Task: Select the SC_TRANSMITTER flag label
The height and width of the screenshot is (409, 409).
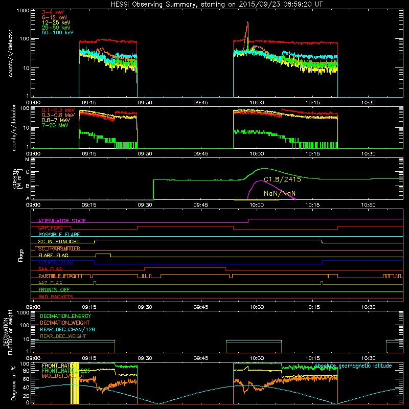Action: (59, 248)
